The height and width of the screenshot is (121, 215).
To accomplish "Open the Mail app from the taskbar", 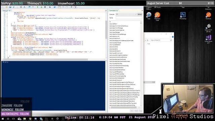I will (19, 119).
